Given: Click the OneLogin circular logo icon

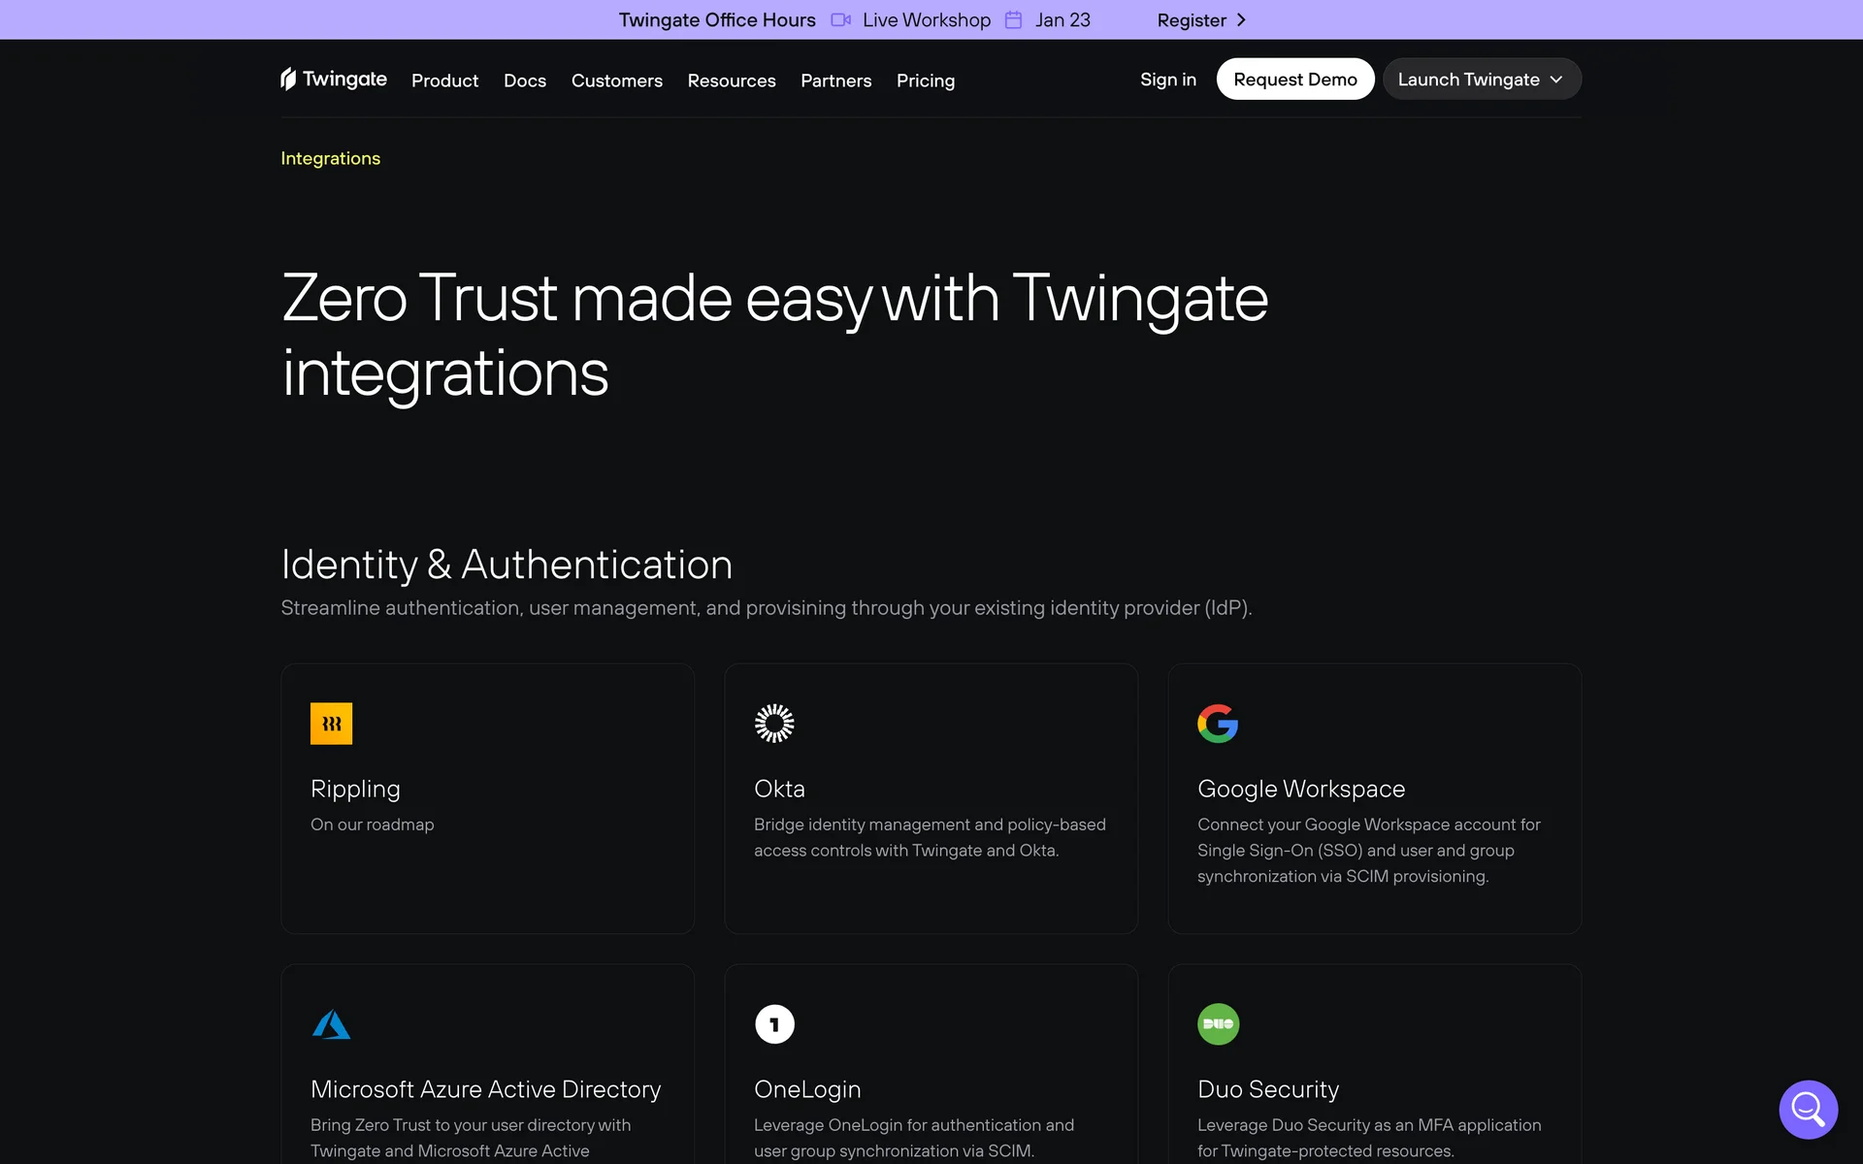Looking at the screenshot, I should tap(774, 1024).
